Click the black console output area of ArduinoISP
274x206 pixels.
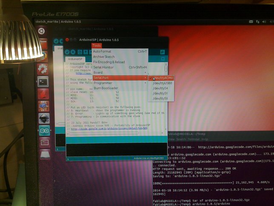tap(117, 149)
